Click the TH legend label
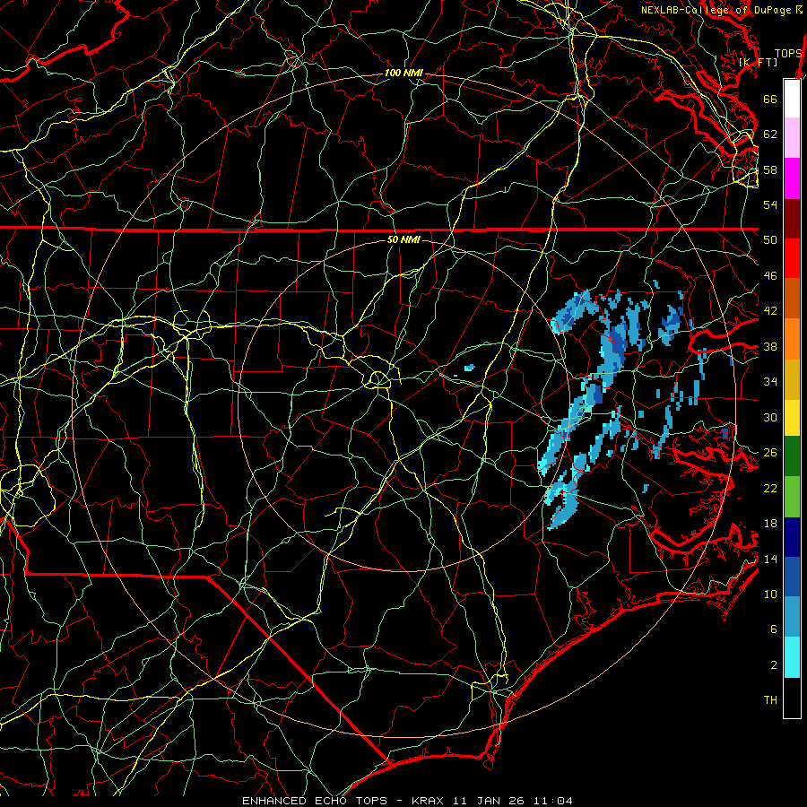This screenshot has width=807, height=807. coord(770,700)
